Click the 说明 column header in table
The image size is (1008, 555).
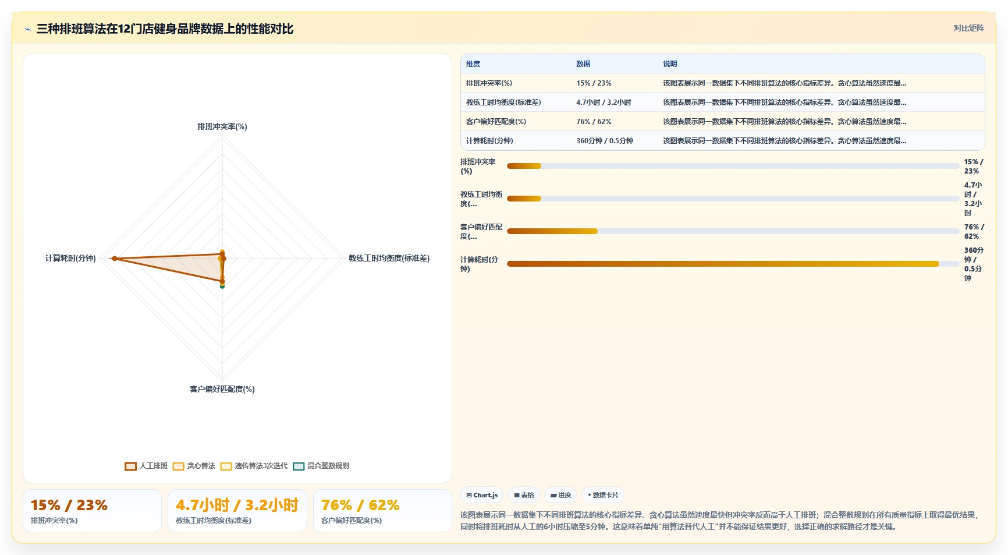pos(670,64)
